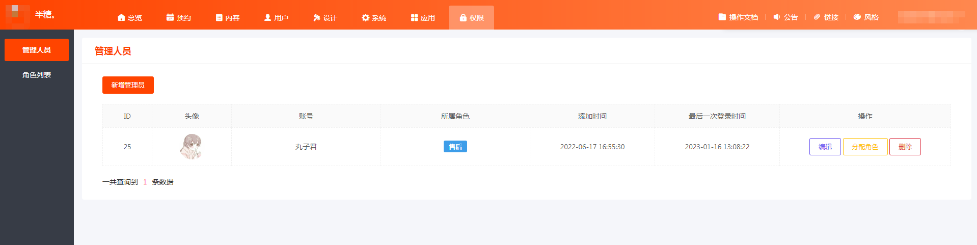
Task: Open the 风格 link
Action: click(866, 17)
